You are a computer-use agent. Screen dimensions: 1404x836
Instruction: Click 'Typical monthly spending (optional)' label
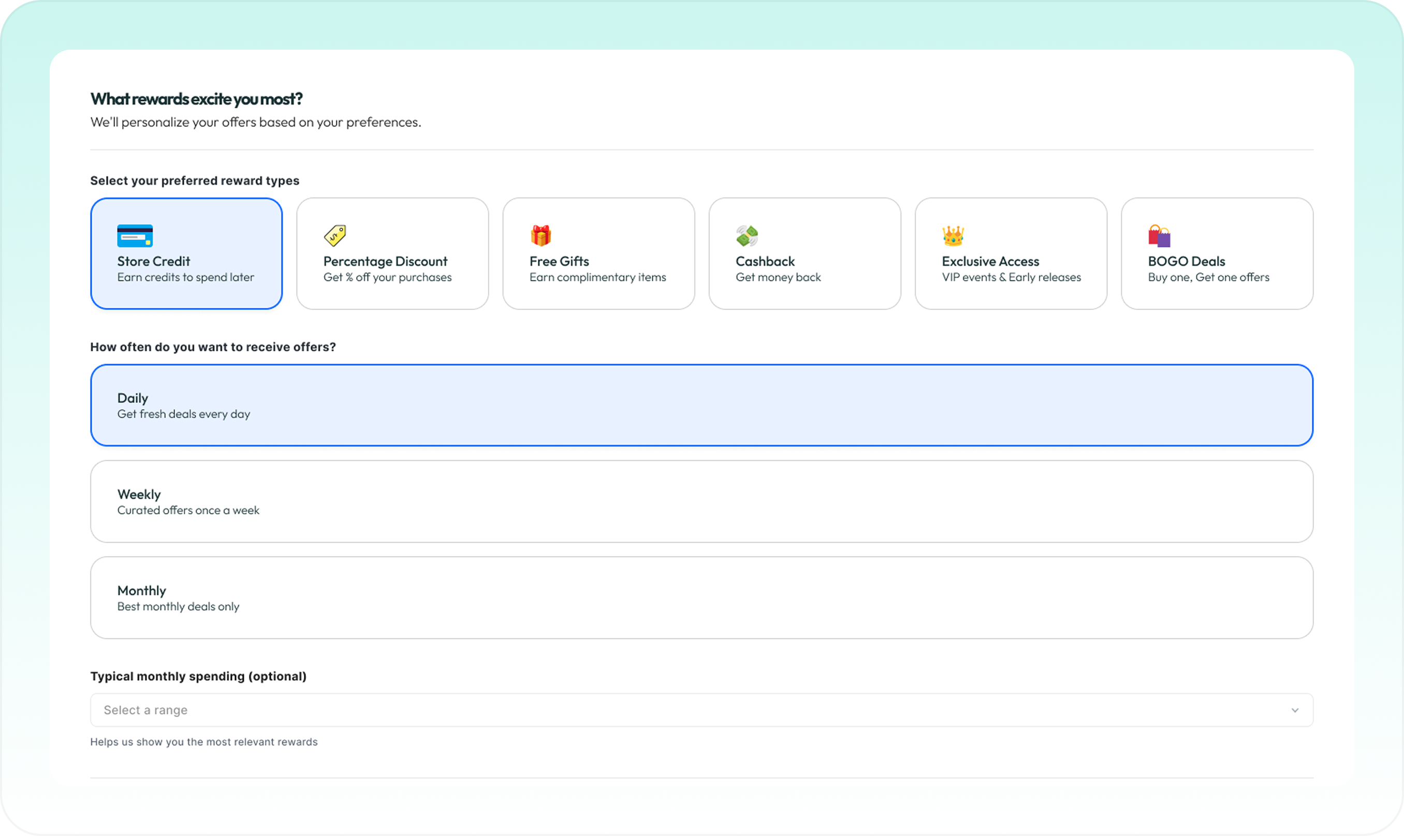pyautogui.click(x=198, y=676)
